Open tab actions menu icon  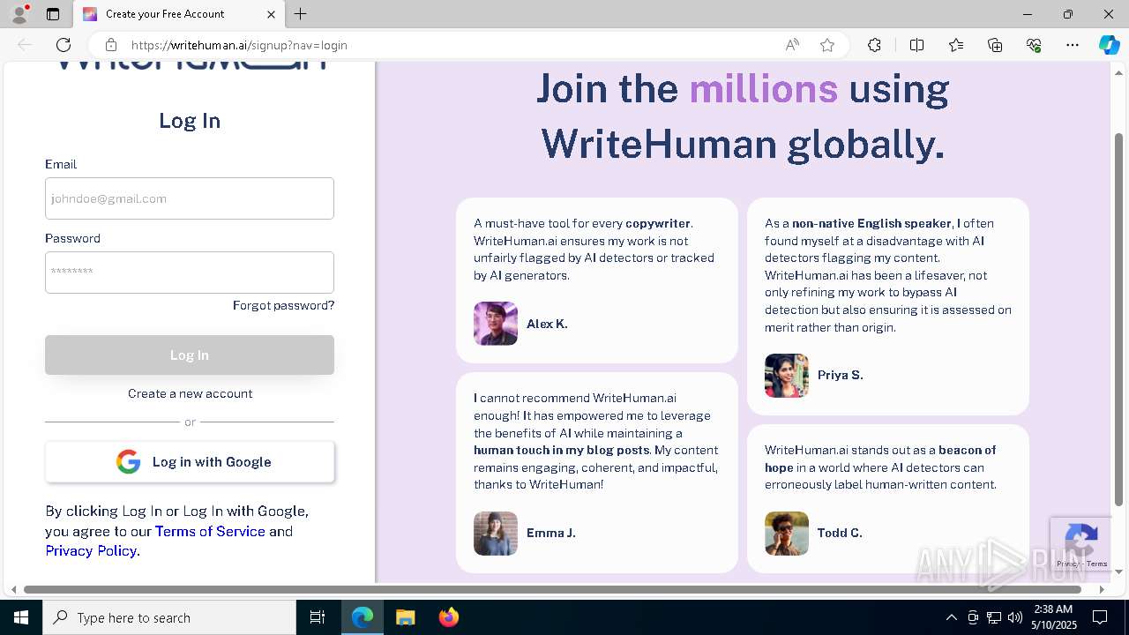click(x=53, y=14)
